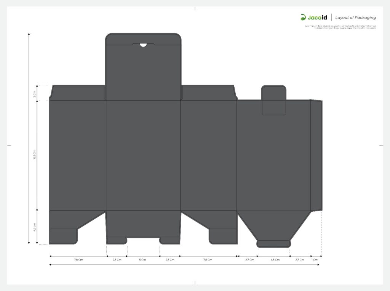Screen dimensions: 390x291
Task: Click the vertical 4,5 cm height label
Action: [x=34, y=227]
